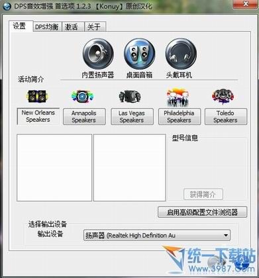Click the output device dropdown arrow

(x=226, y=235)
